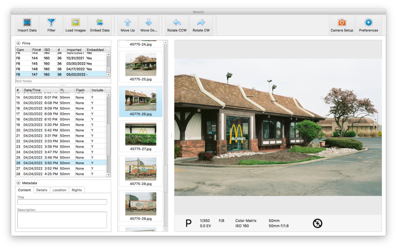Image resolution: width=397 pixels, height=249 pixels.
Task: Select film roll 145 row
Action: coord(61,64)
